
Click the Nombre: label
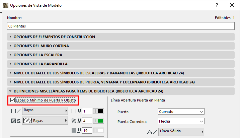(x=14, y=18)
